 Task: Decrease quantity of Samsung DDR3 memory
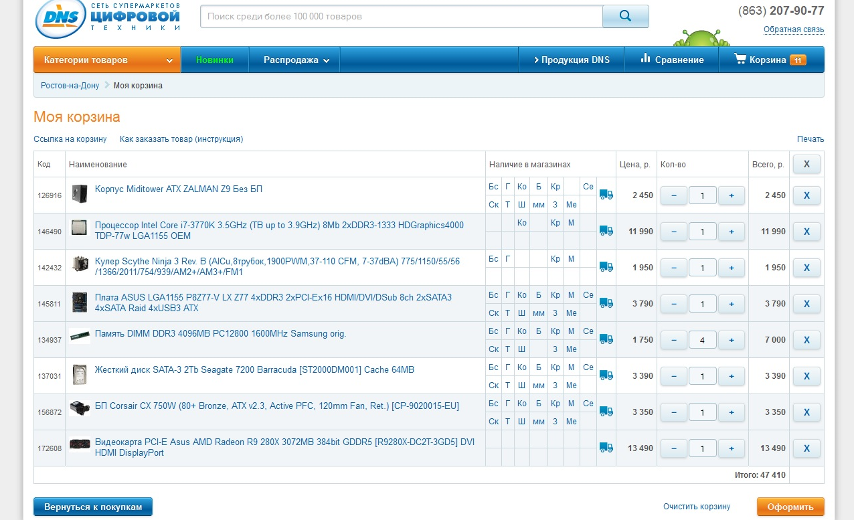[x=674, y=340]
